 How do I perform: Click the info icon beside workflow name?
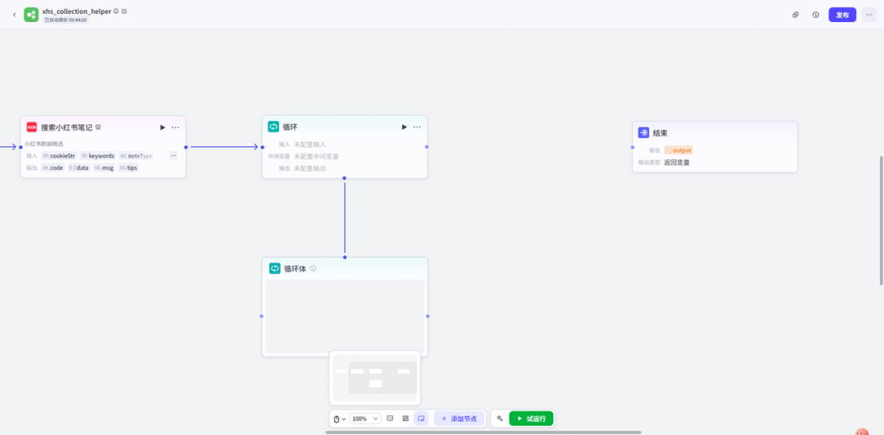point(116,11)
